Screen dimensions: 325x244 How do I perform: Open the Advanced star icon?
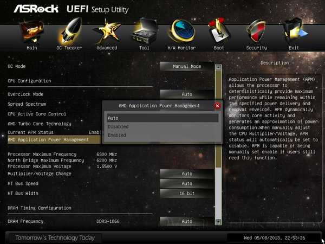tap(107, 31)
